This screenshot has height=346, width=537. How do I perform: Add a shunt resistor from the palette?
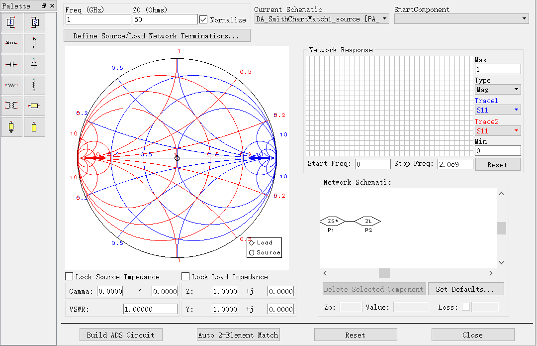[35, 86]
